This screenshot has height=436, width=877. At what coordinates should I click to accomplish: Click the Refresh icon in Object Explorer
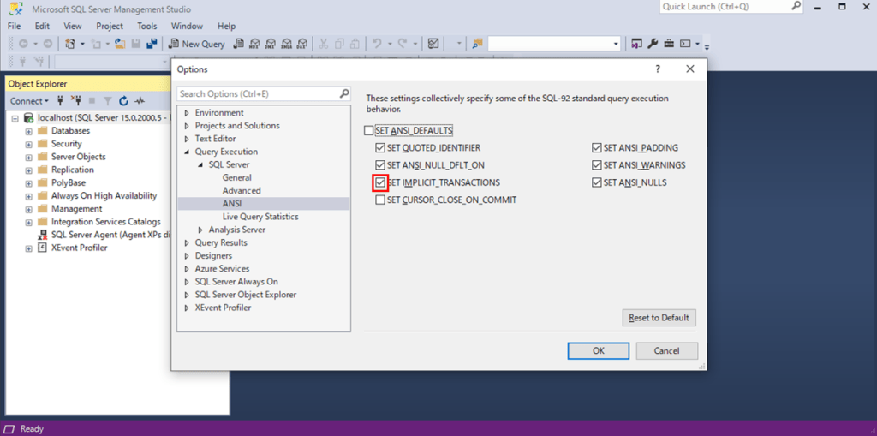pyautogui.click(x=123, y=101)
